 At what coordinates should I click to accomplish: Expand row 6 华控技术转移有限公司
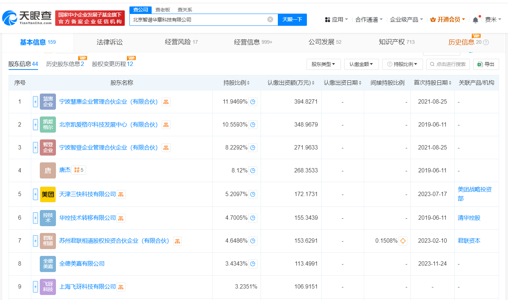click(x=35, y=218)
